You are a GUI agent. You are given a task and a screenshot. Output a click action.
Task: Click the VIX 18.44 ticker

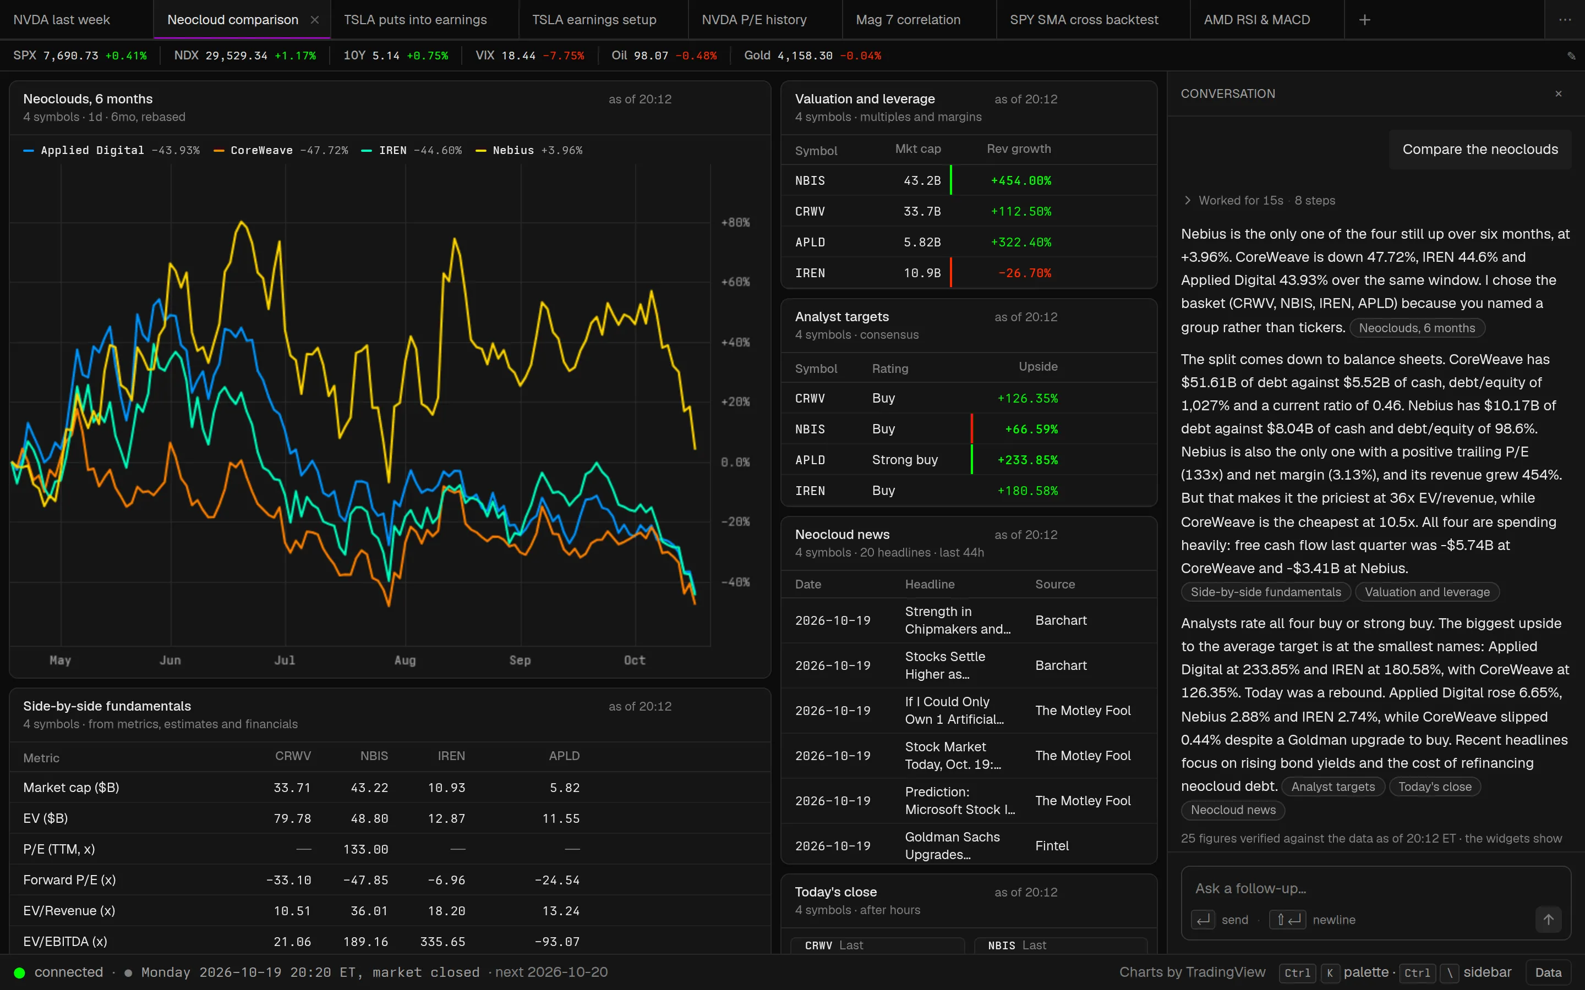point(529,56)
